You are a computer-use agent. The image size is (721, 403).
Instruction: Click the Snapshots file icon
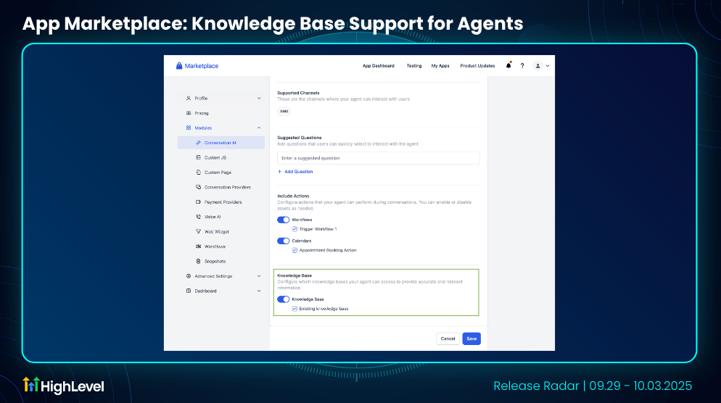tap(199, 261)
